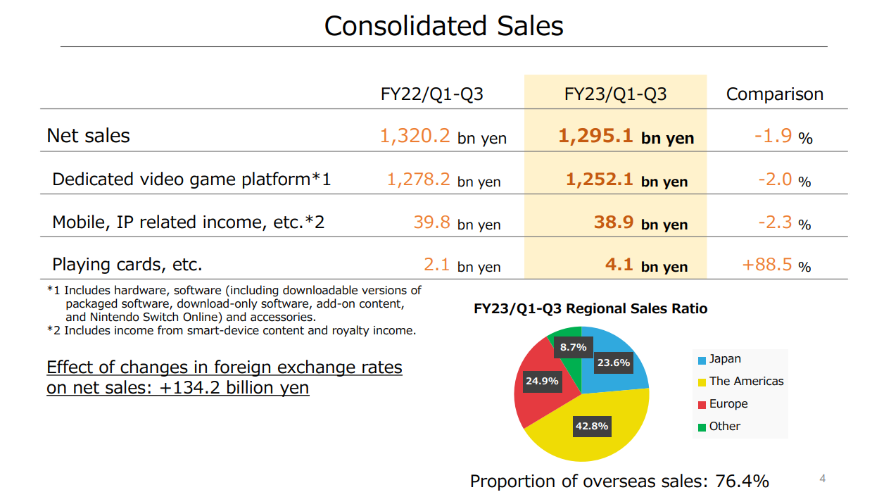The image size is (891, 497).
Task: Click the underlined foreign exchange rates effect text
Action: (x=225, y=377)
